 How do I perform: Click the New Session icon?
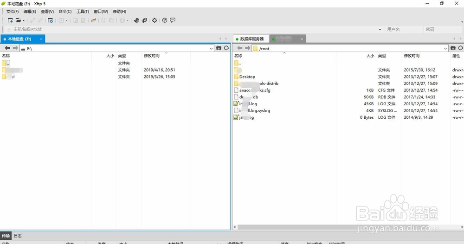[10, 20]
